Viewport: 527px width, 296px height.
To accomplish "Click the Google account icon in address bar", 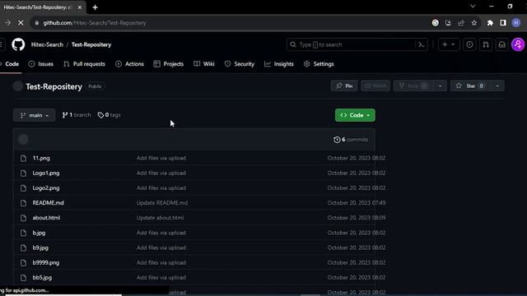I will [436, 23].
